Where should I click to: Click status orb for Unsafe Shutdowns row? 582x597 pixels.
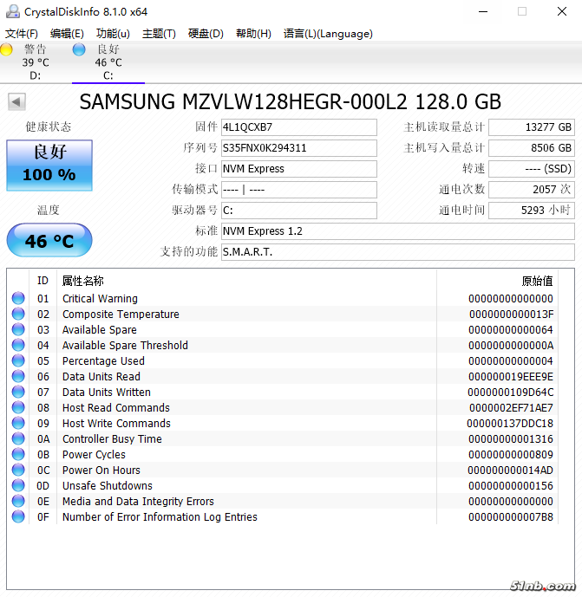(18, 486)
